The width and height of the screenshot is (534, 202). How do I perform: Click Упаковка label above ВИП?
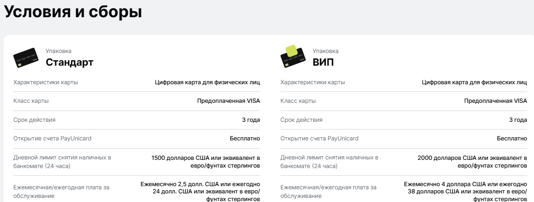point(325,51)
